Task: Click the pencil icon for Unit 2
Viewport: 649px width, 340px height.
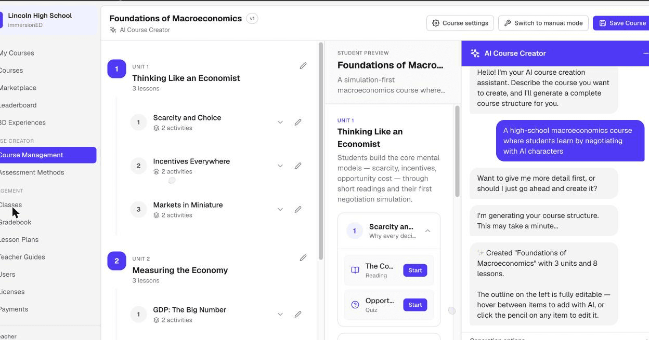Action: [303, 258]
